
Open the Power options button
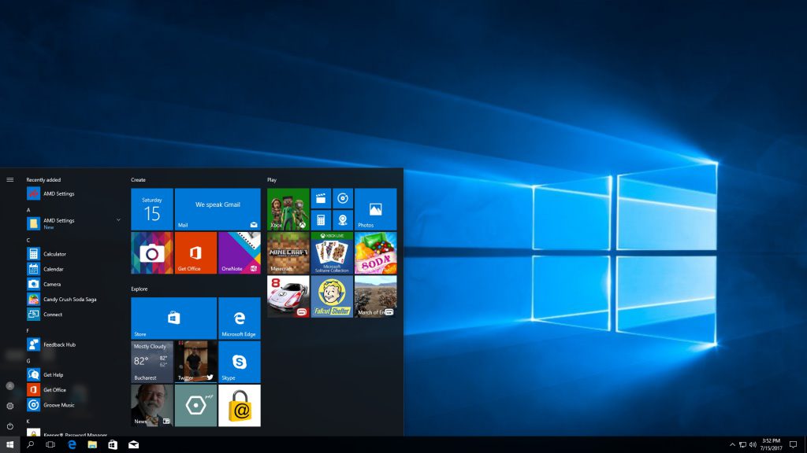(9, 425)
